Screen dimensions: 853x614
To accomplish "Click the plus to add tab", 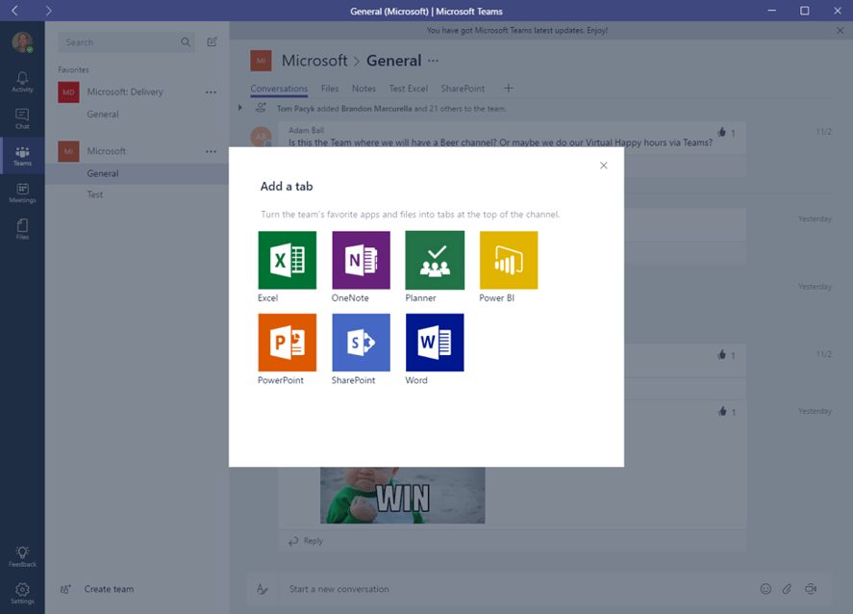I will pos(508,89).
